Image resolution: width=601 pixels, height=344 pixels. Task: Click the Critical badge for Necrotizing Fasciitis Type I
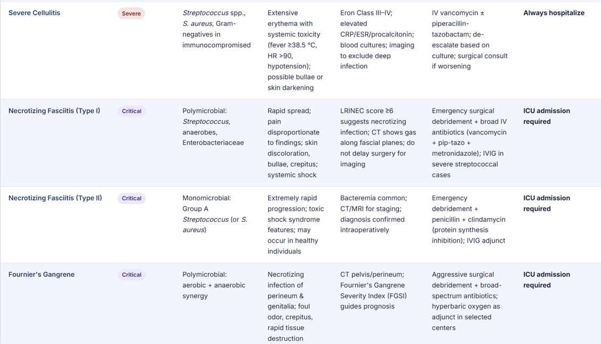(x=131, y=111)
